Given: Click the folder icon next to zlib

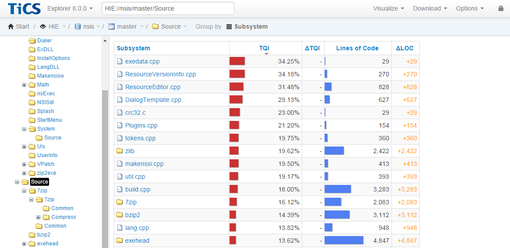Looking at the screenshot, I should 119,151.
